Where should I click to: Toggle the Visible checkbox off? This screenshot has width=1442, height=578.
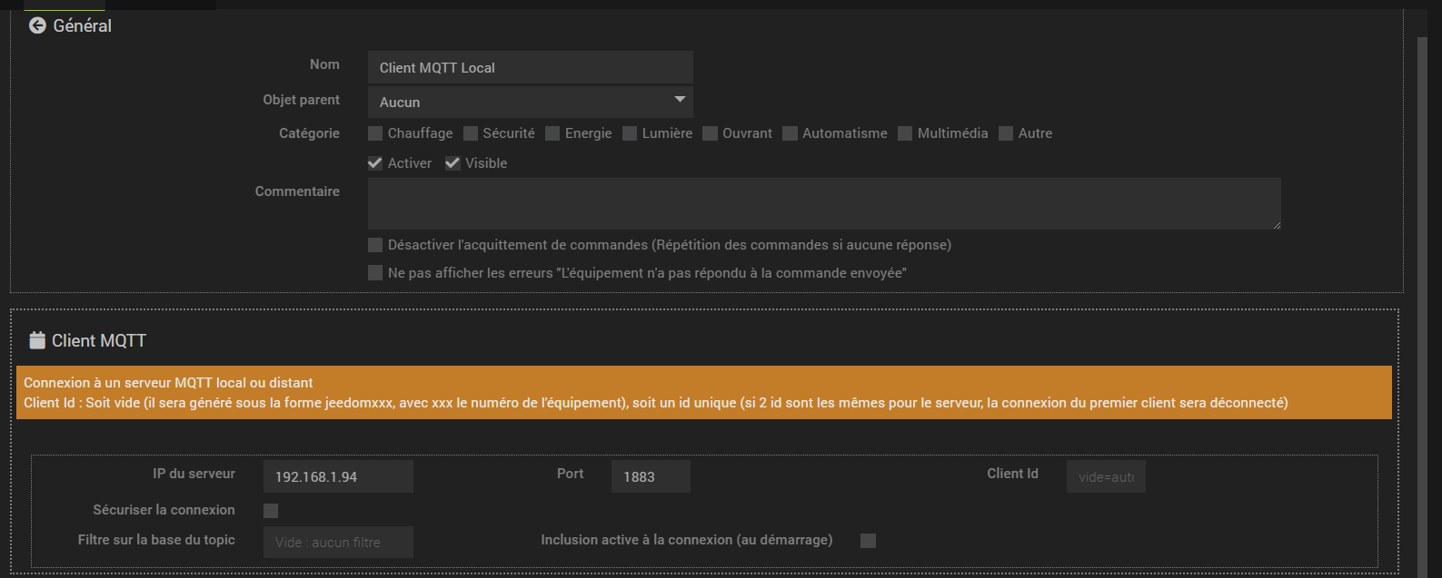452,163
